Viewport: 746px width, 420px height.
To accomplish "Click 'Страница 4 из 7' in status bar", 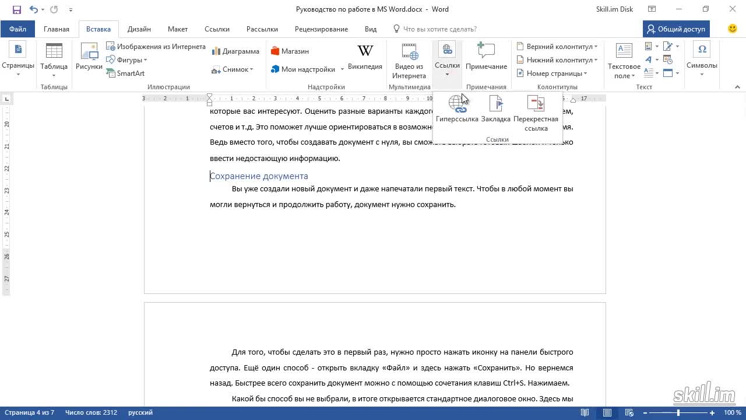I will click(x=29, y=412).
